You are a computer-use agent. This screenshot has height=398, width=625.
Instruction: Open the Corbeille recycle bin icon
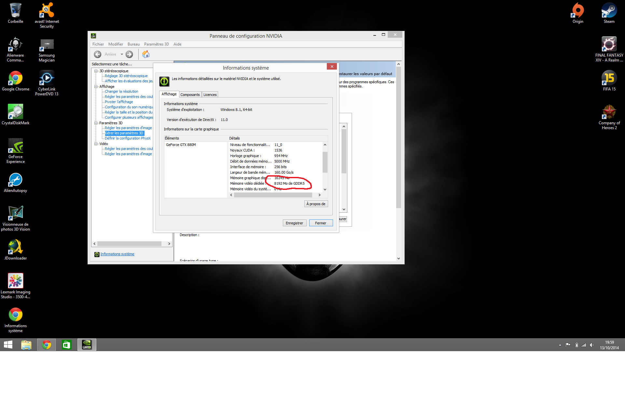pos(15,13)
